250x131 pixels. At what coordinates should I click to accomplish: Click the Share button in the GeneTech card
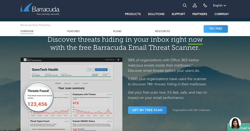90,70
